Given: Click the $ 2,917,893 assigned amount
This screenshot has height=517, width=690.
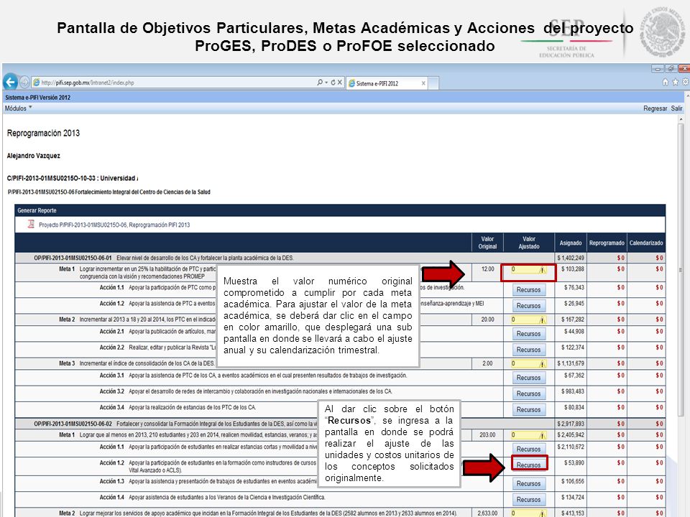Looking at the screenshot, I should 571,424.
